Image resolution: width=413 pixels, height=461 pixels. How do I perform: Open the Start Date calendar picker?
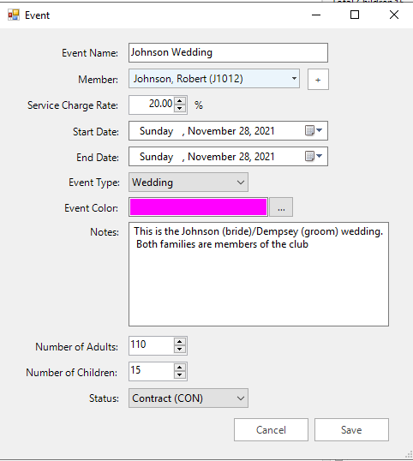pos(314,130)
